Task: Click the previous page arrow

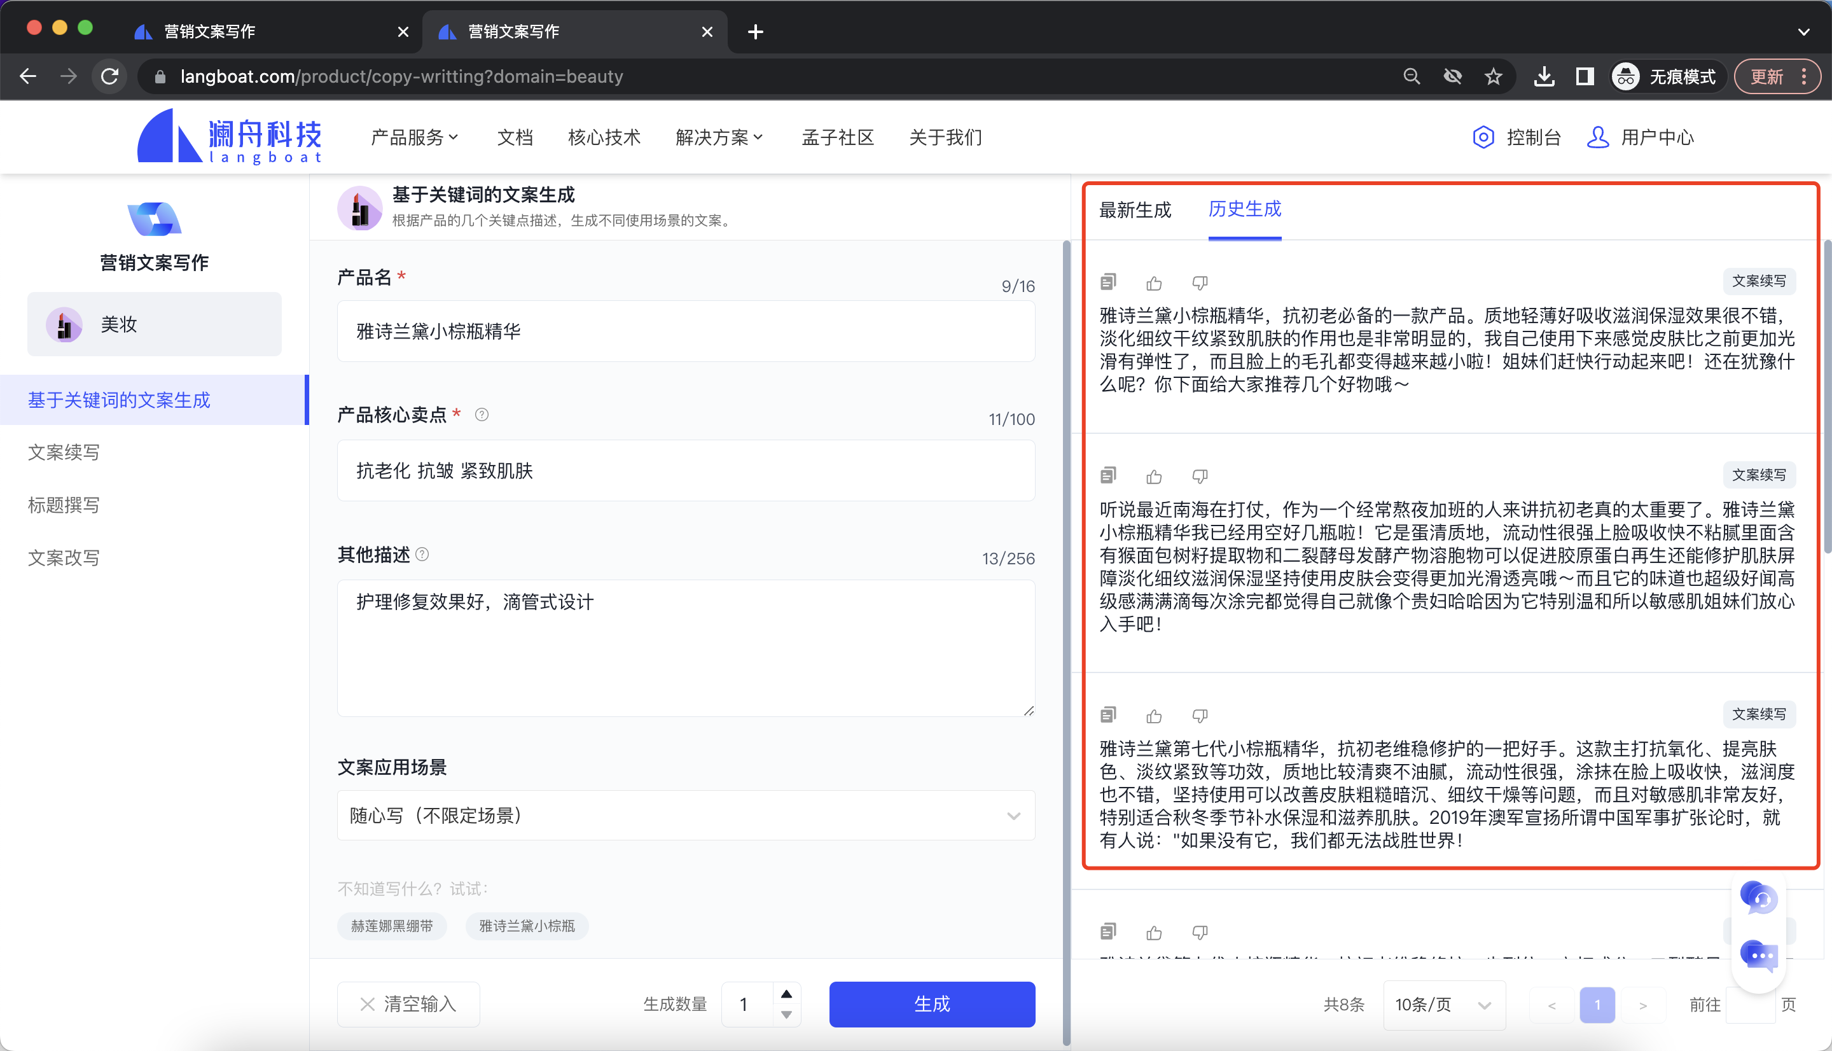Action: click(x=1551, y=1005)
